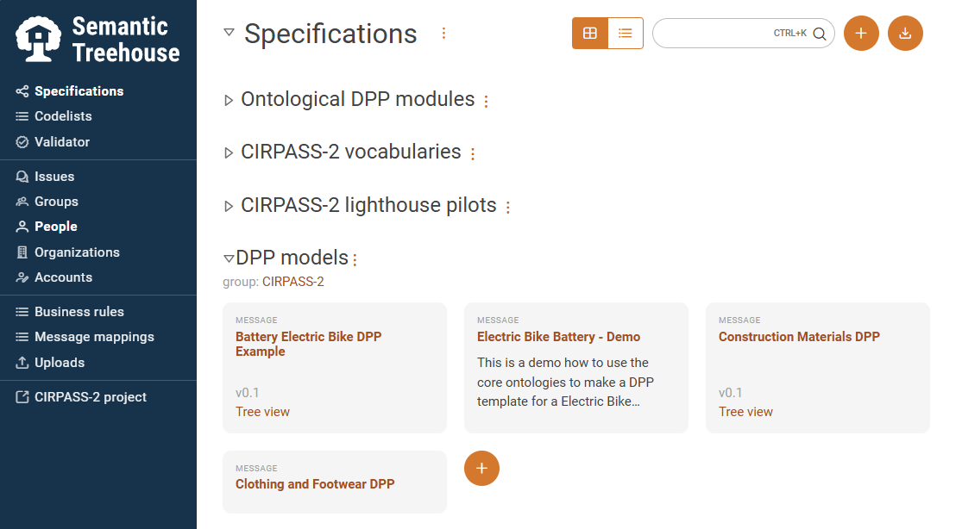
Task: Click the Specifications share icon in sidebar
Action: coord(22,91)
